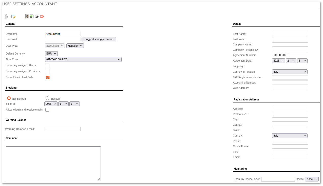
Task: Open the Manager user type dropdown
Action: (75, 46)
